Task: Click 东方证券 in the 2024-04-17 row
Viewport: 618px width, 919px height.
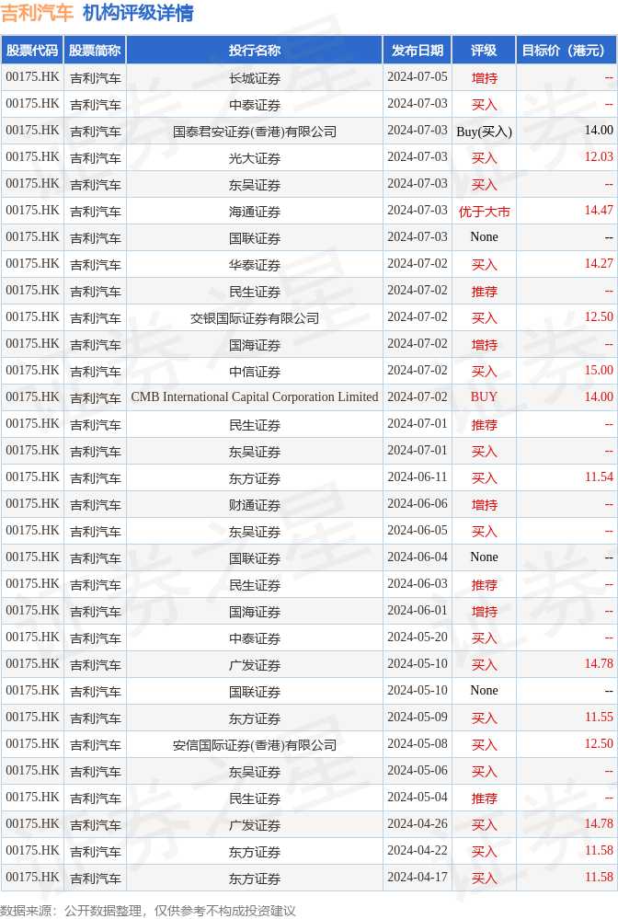Action: click(x=254, y=879)
